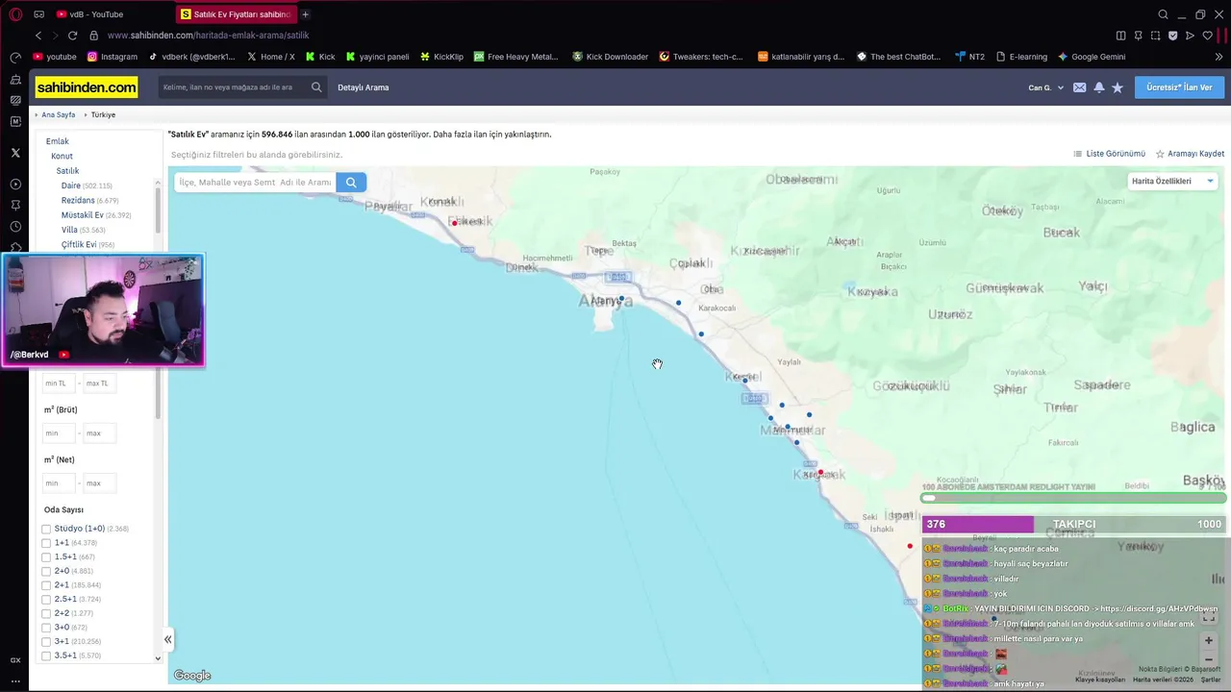1231x692 pixels.
Task: Select the Daire category link
Action: tap(71, 185)
